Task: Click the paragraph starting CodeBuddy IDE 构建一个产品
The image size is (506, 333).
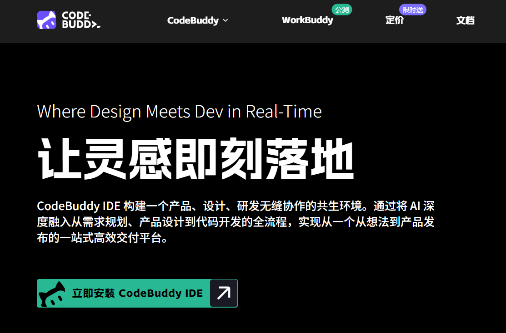Action: coord(235,222)
